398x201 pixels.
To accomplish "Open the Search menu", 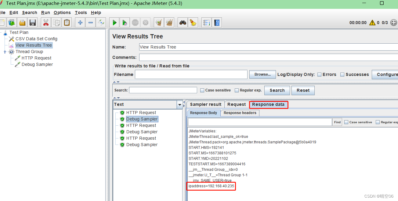I will [30, 13].
